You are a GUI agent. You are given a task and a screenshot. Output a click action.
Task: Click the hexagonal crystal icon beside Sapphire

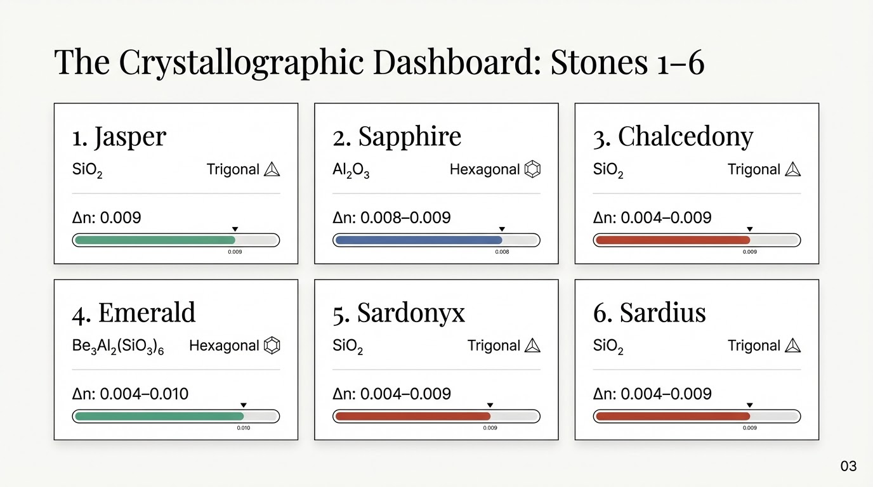(533, 169)
